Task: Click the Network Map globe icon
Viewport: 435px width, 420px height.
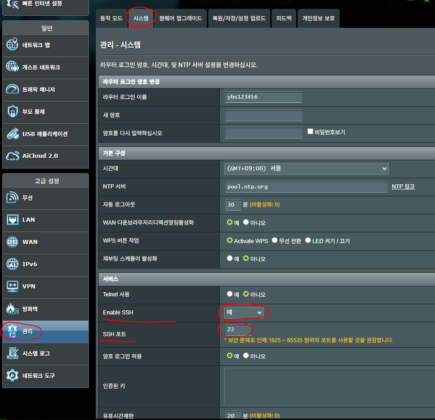Action: coord(12,45)
